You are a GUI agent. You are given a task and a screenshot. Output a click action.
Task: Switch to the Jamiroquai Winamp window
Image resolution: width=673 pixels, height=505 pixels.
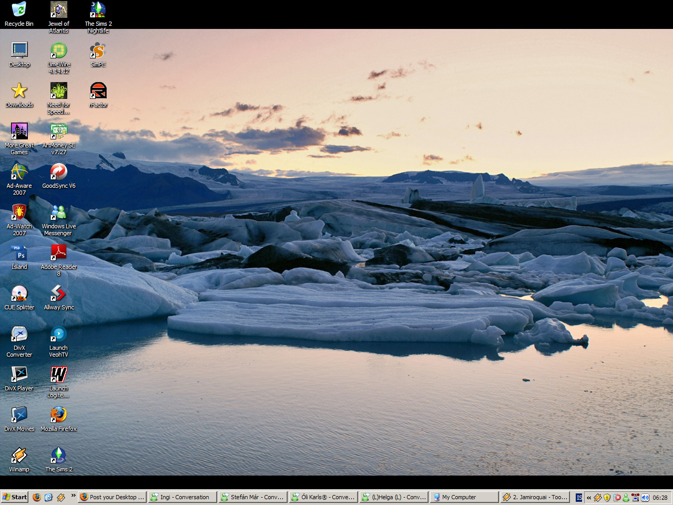[534, 497]
